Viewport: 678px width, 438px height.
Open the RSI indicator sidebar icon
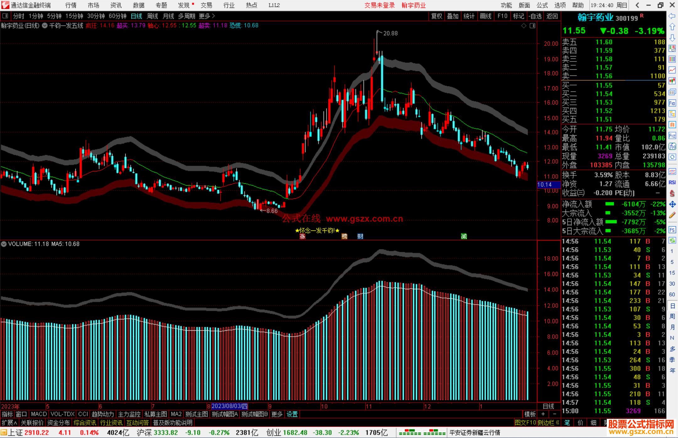tap(672, 182)
